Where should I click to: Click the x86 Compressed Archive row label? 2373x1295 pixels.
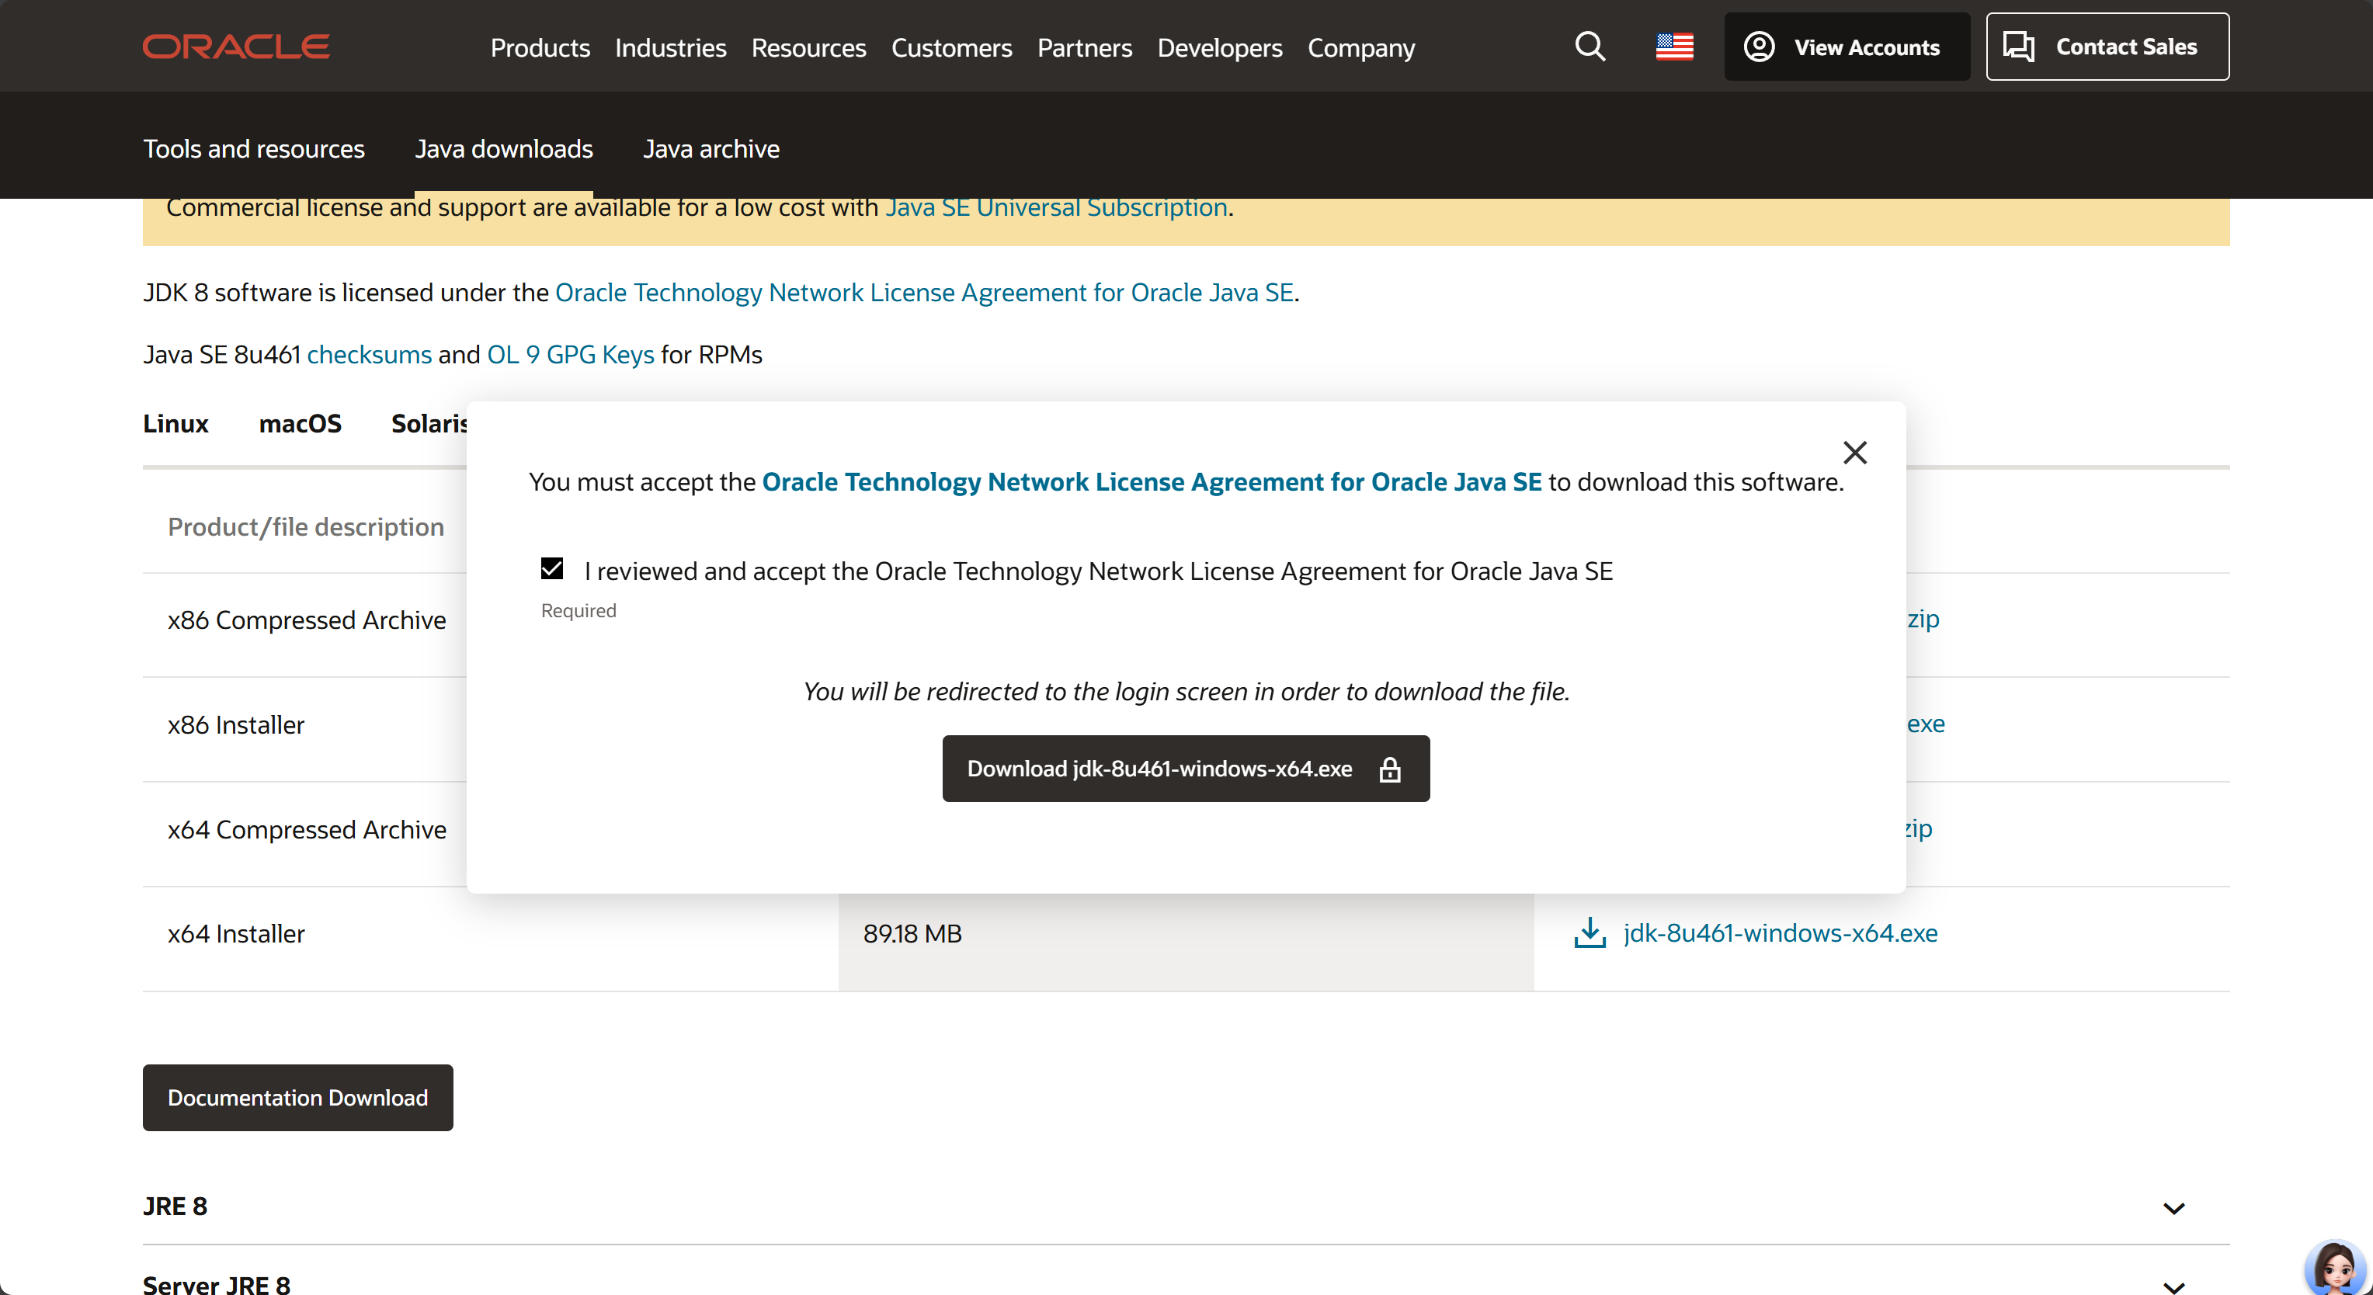tap(306, 620)
